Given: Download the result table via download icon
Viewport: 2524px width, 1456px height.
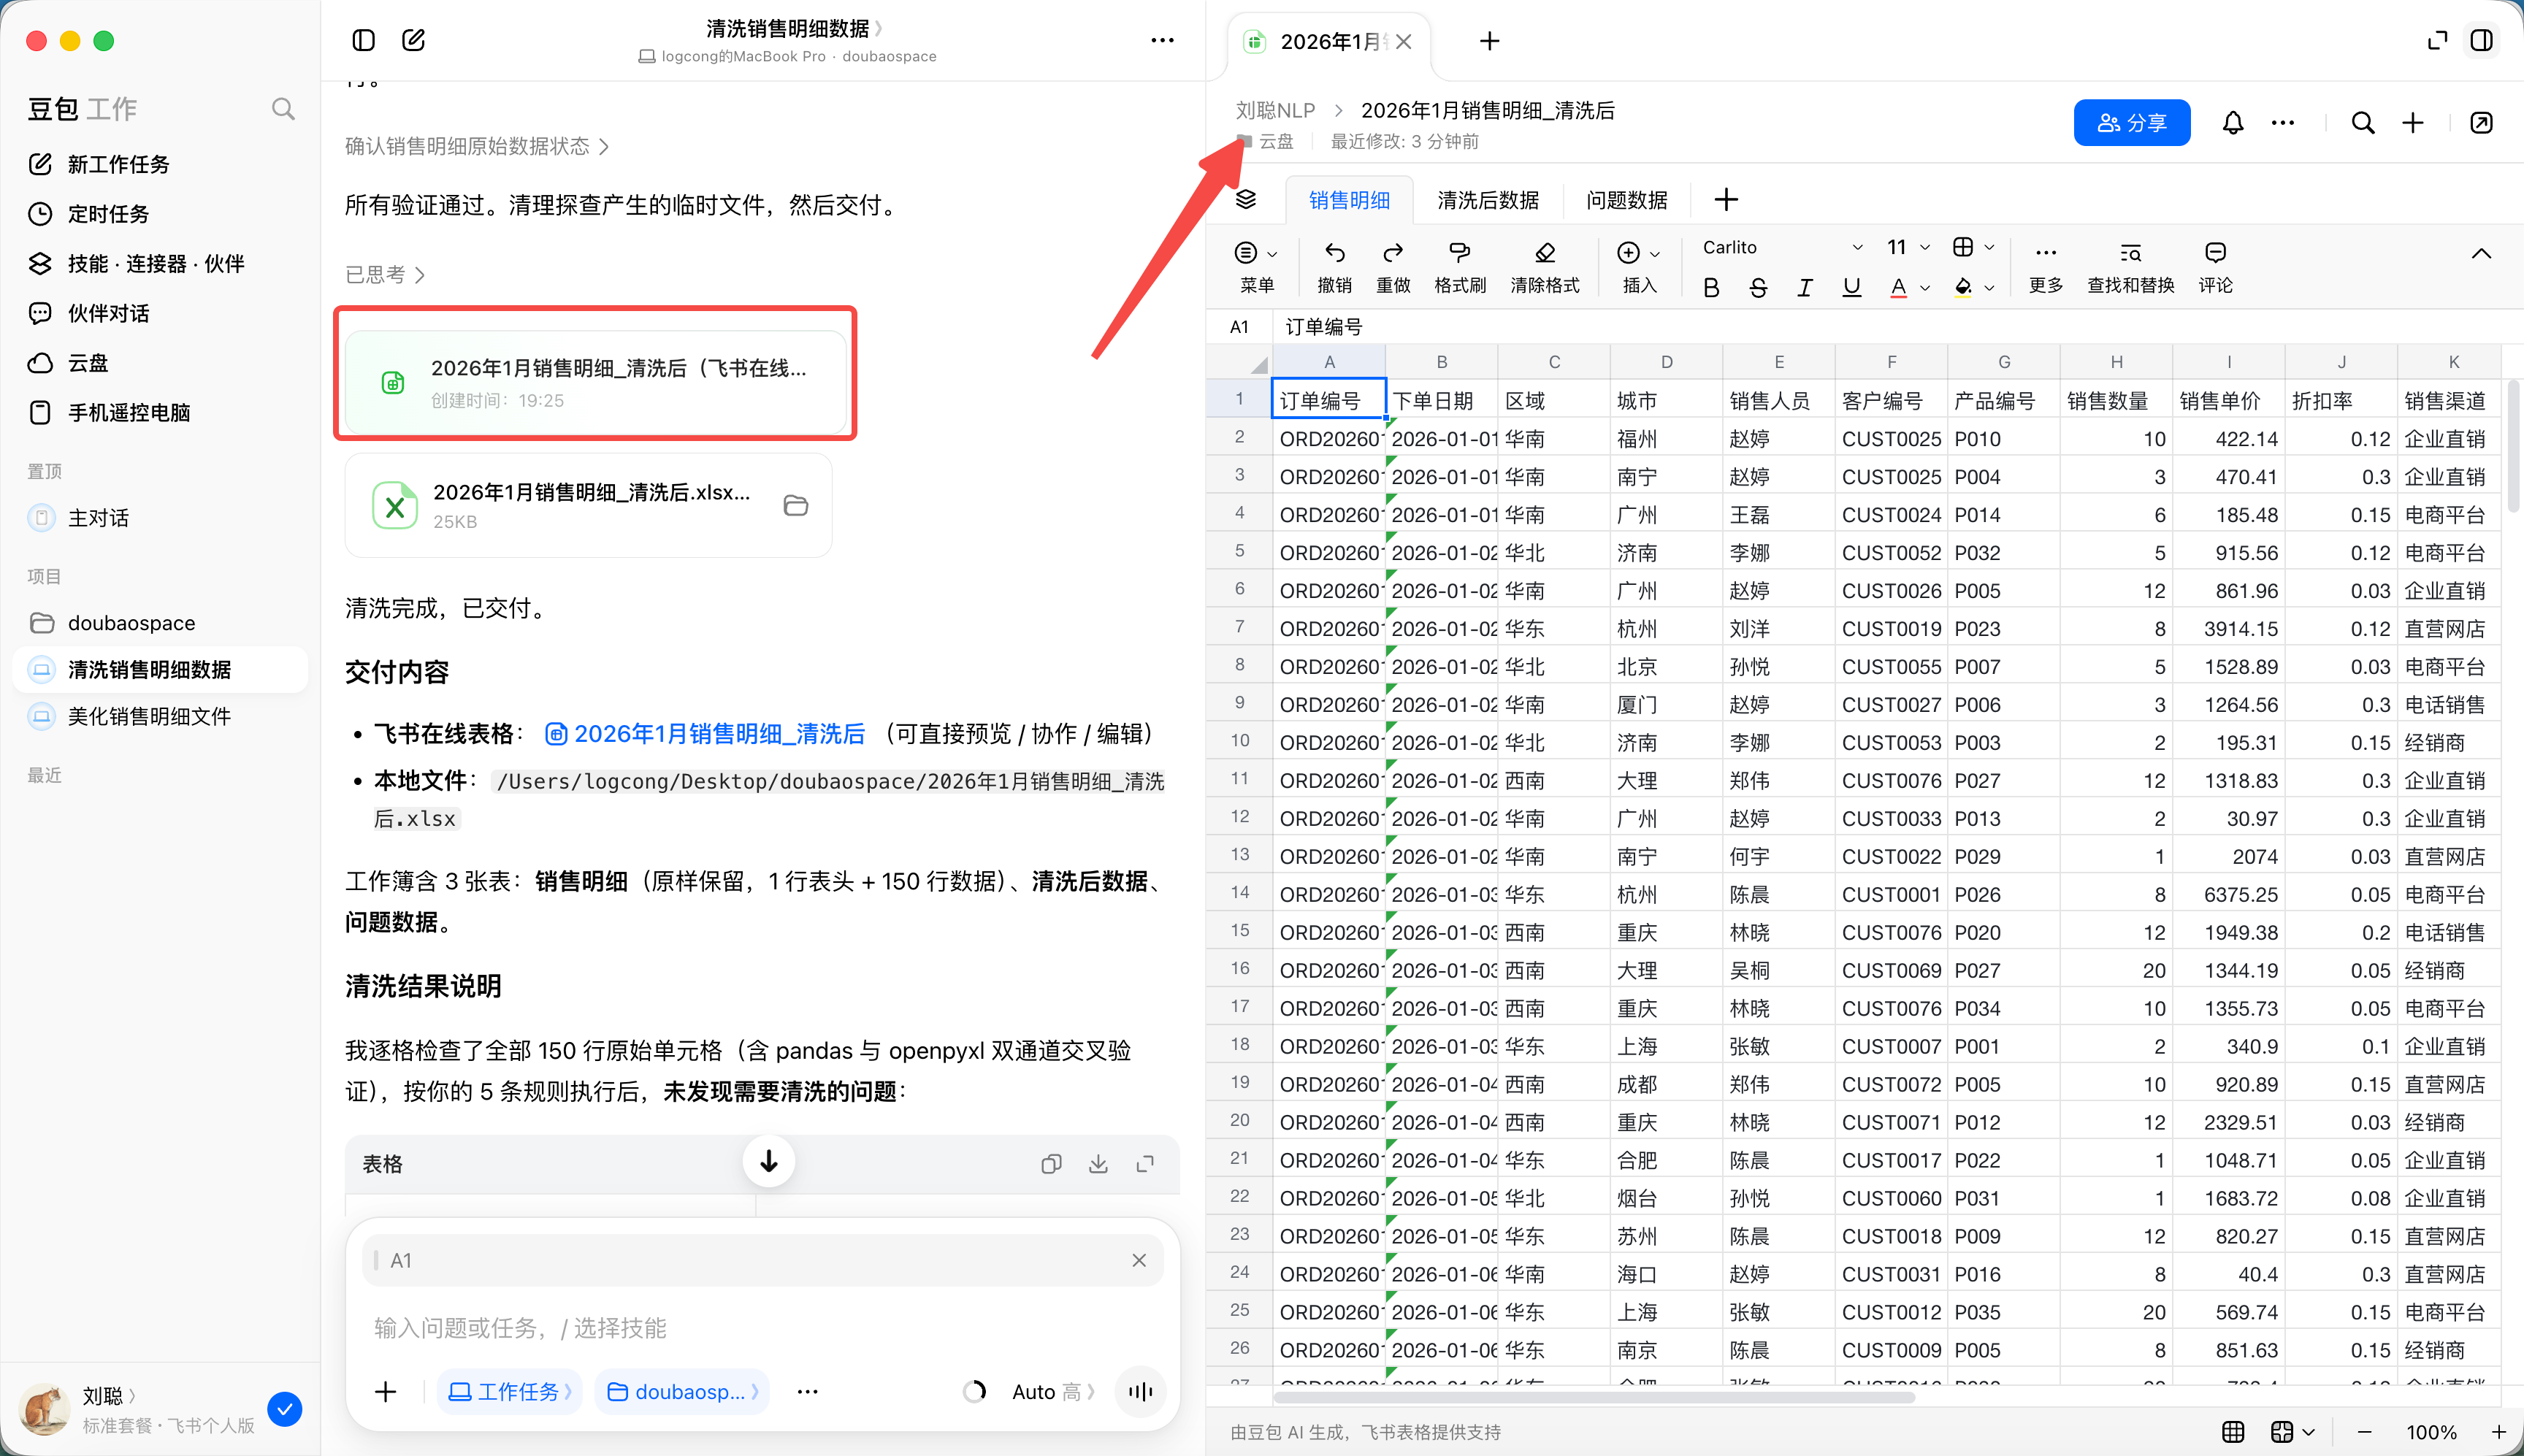Looking at the screenshot, I should pos(1098,1163).
